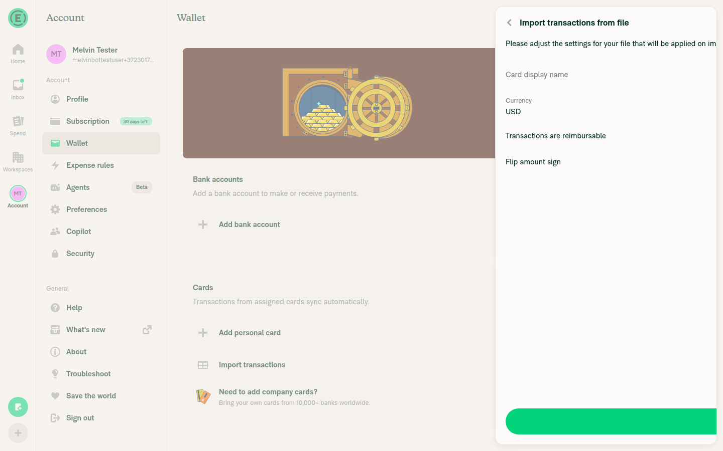Click the Expensify logo at top left
The width and height of the screenshot is (723, 451).
(18, 18)
